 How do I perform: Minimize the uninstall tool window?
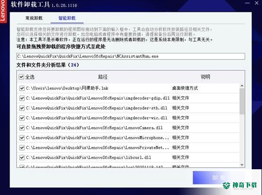click(x=247, y=3)
